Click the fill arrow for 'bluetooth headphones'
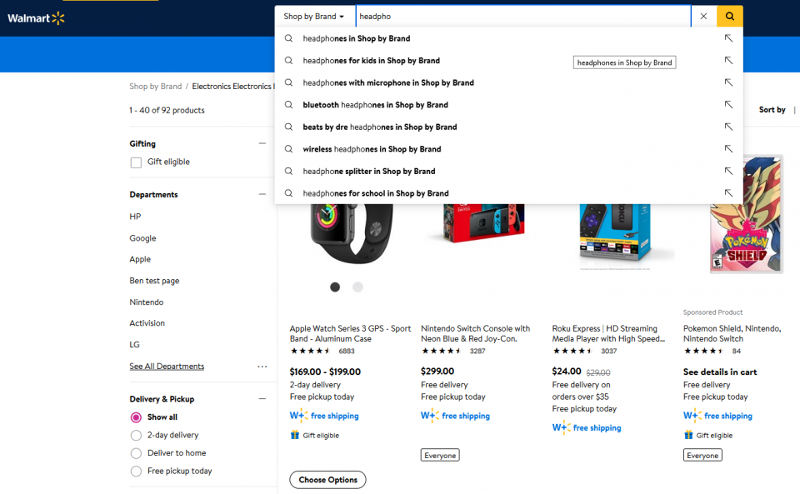 pos(728,104)
